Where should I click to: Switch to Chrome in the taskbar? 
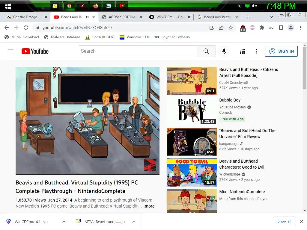tap(69, 6)
